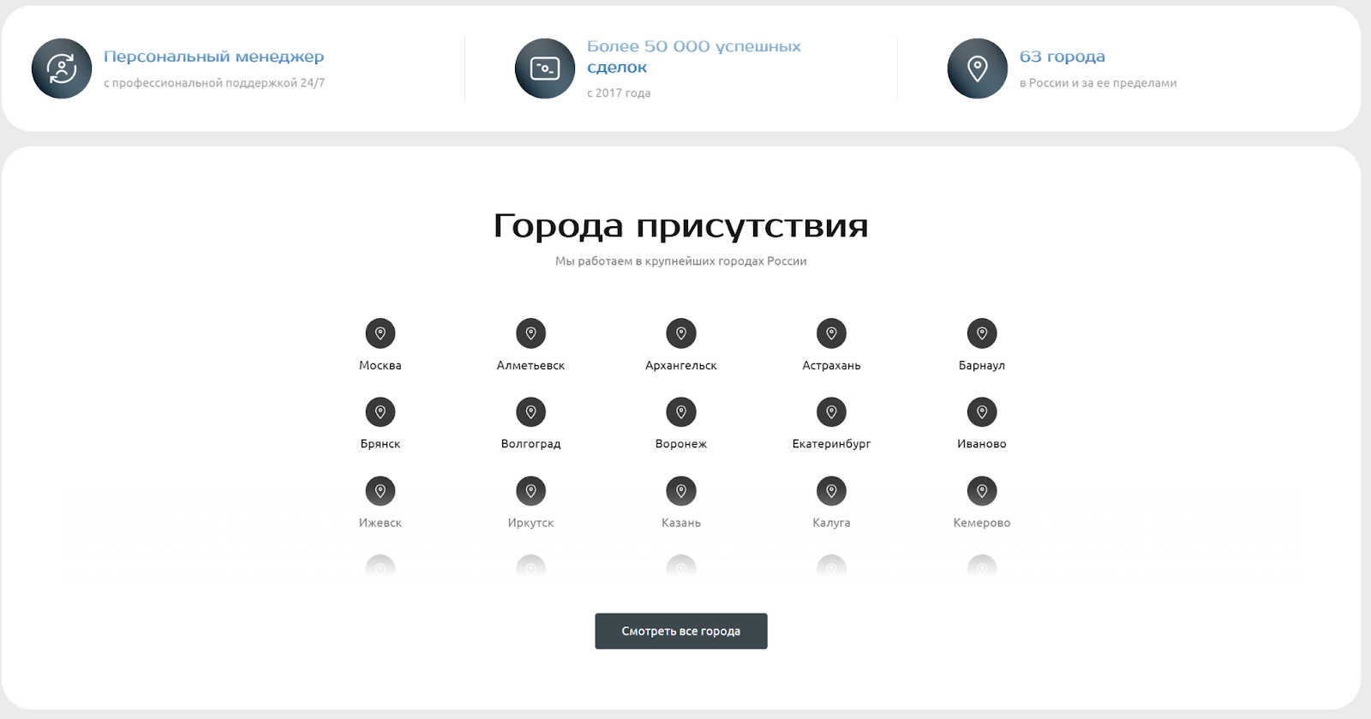Click the pin icon above Алметьевск
The image size is (1371, 719).
tap(531, 333)
